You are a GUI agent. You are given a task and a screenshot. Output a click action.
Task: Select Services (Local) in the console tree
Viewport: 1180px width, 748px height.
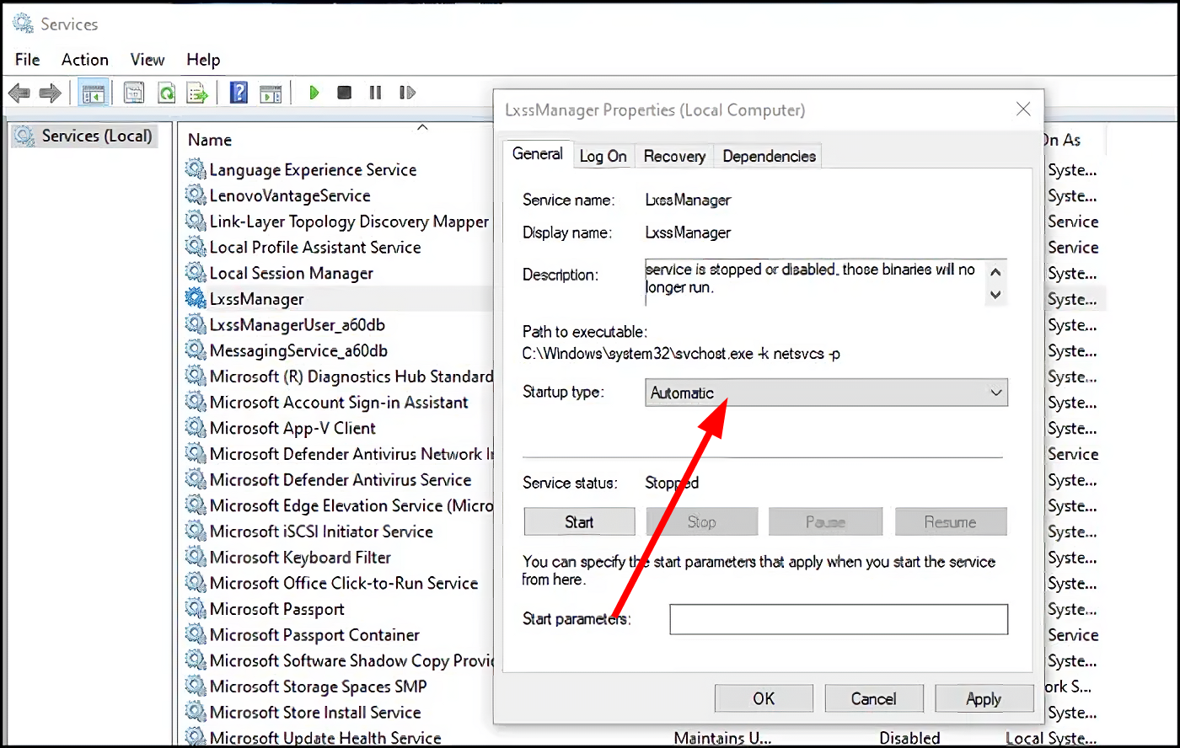pos(96,136)
